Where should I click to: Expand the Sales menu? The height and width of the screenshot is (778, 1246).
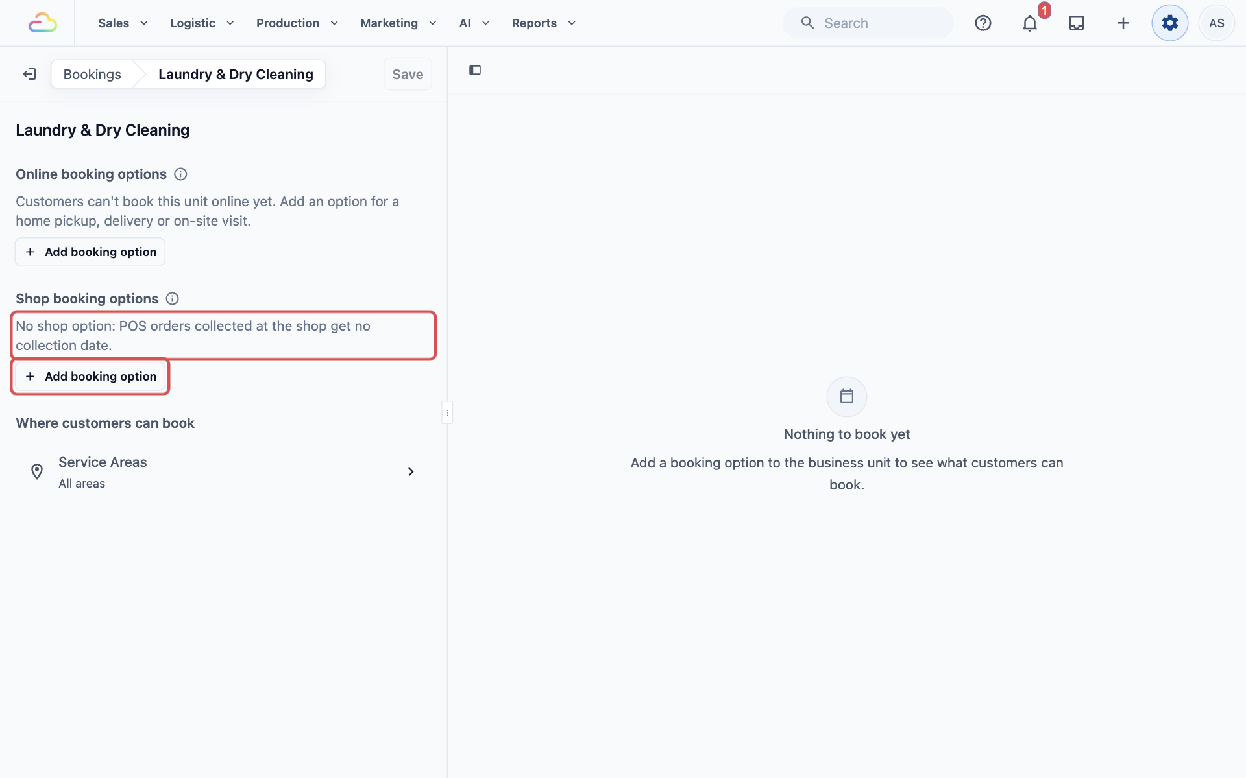click(x=123, y=23)
